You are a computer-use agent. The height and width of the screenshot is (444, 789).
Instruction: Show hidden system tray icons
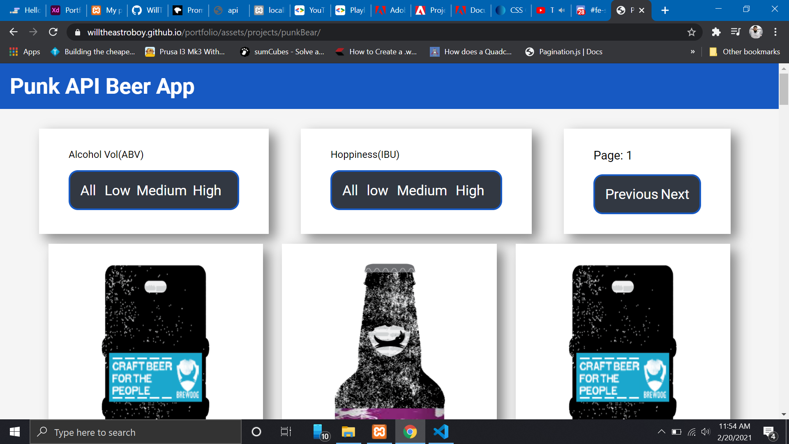[x=661, y=432]
